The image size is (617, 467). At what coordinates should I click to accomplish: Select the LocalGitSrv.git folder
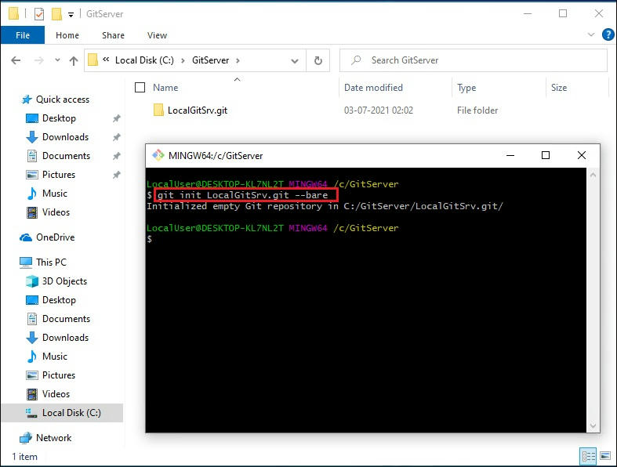197,110
